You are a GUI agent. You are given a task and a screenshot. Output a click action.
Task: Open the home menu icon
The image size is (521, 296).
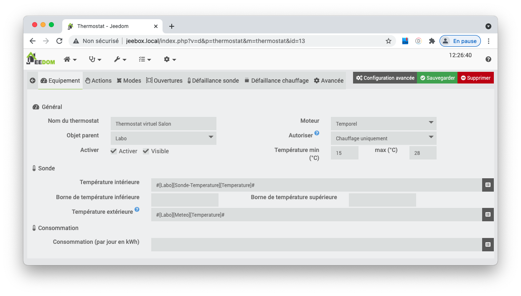(70, 60)
